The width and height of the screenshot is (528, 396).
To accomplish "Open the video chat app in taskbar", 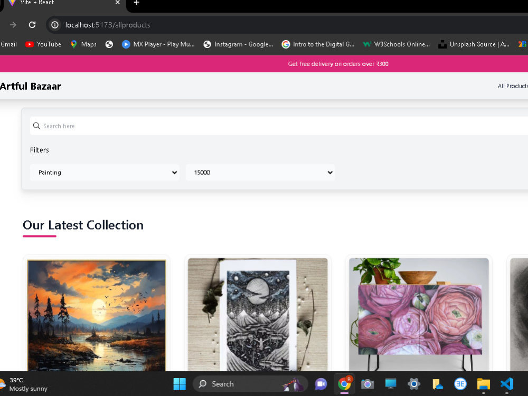I will coord(321,384).
